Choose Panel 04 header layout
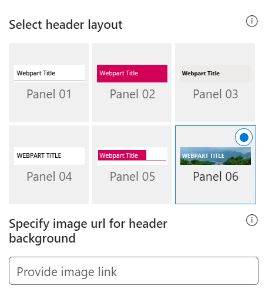The image size is (272, 292). (x=49, y=165)
